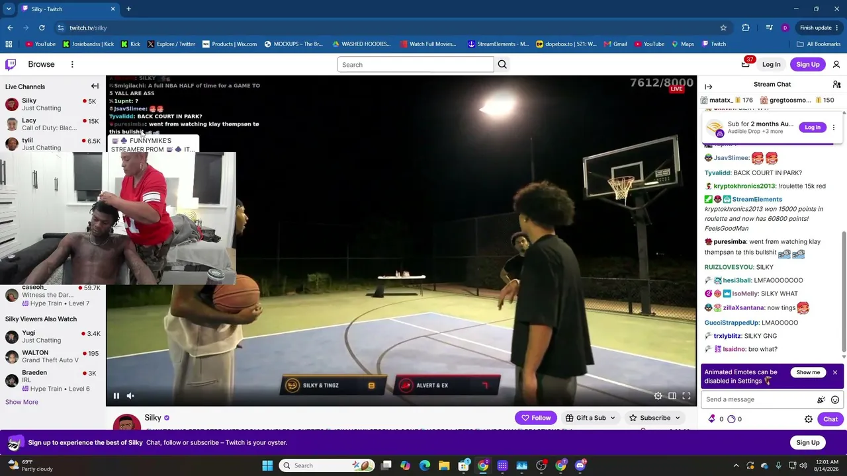Viewport: 847px width, 476px height.
Task: Follow the Silky channel
Action: tap(536, 418)
